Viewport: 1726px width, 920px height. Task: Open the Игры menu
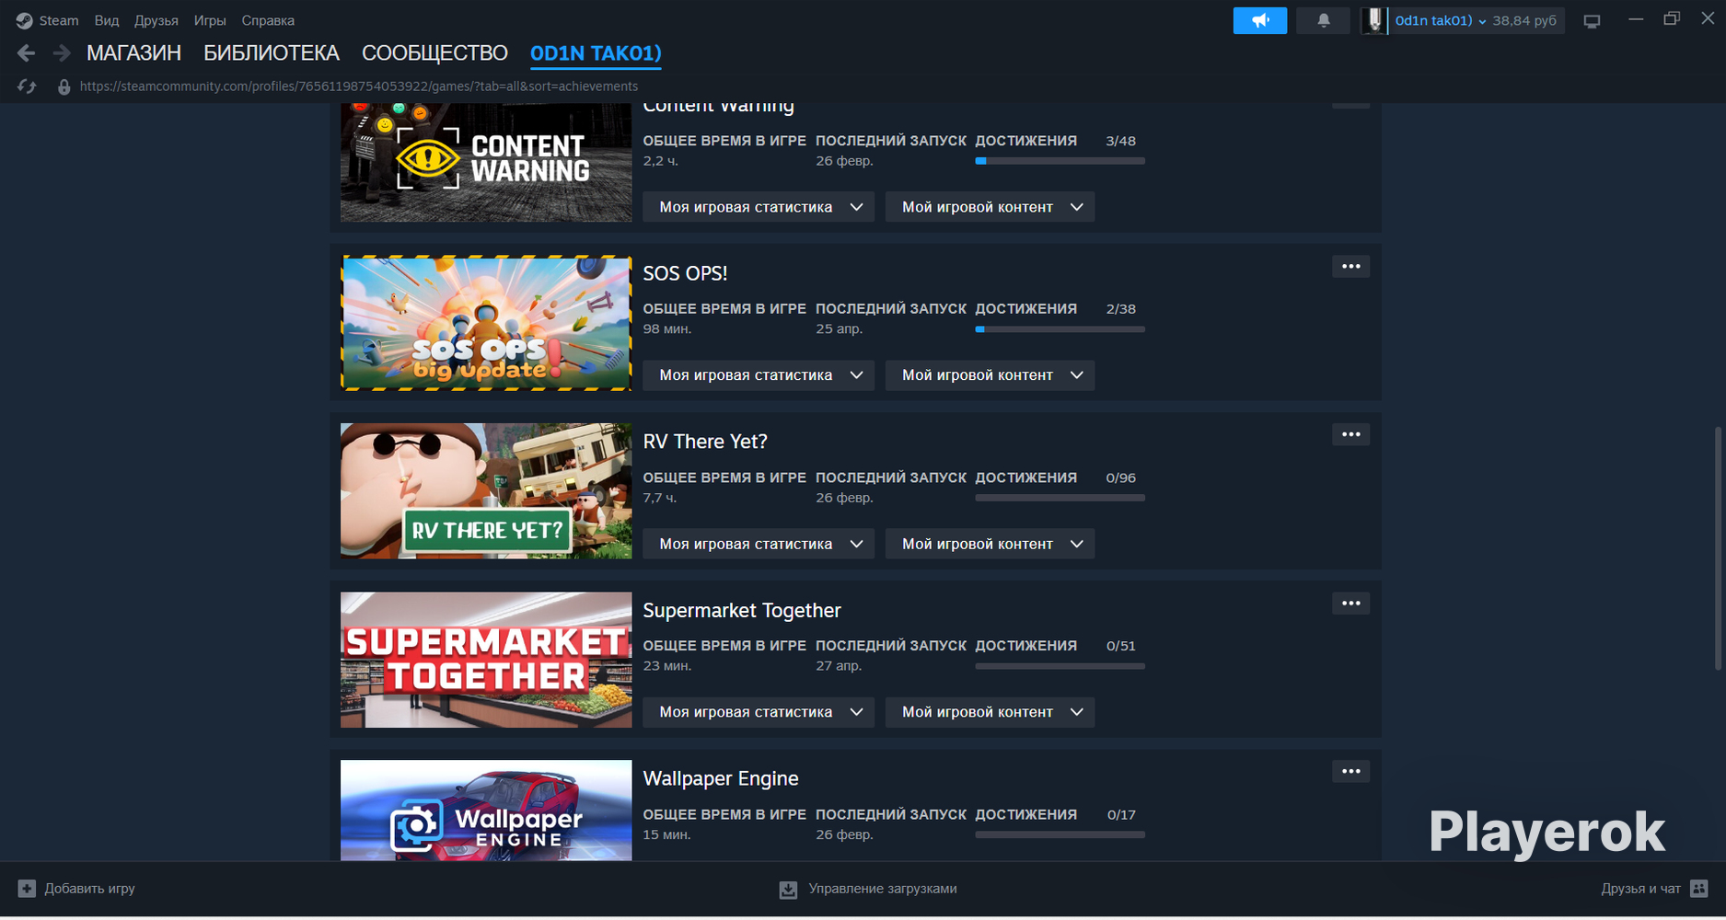point(210,20)
